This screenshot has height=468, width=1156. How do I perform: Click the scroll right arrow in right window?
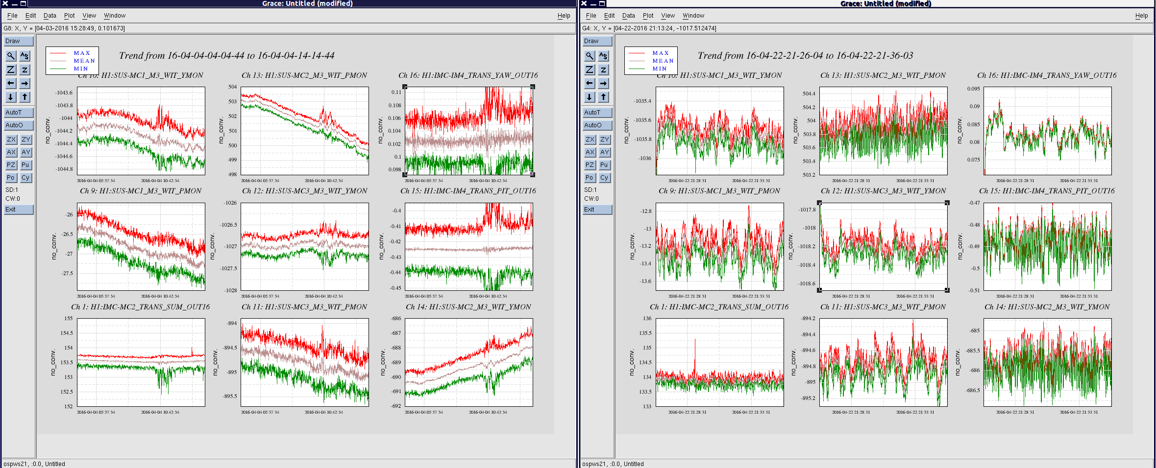[603, 83]
